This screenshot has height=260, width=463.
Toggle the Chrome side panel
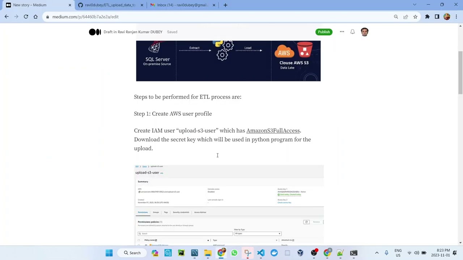pos(437,17)
